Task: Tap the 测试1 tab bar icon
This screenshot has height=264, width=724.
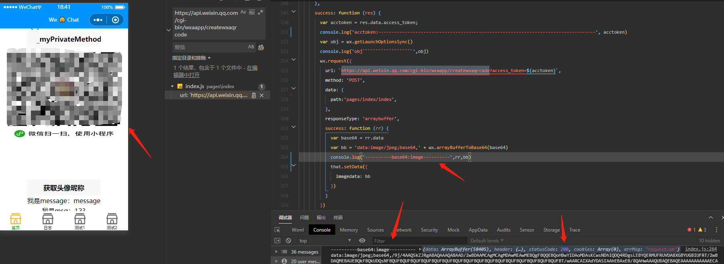Action: tap(80, 221)
